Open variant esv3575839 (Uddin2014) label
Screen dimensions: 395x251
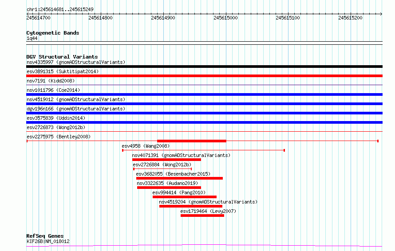coord(56,118)
